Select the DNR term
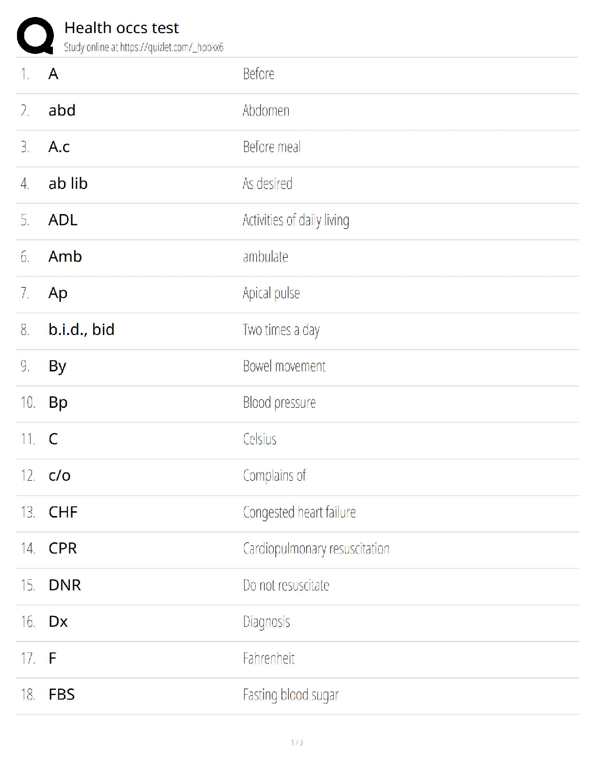The width and height of the screenshot is (594, 769). click(x=65, y=585)
